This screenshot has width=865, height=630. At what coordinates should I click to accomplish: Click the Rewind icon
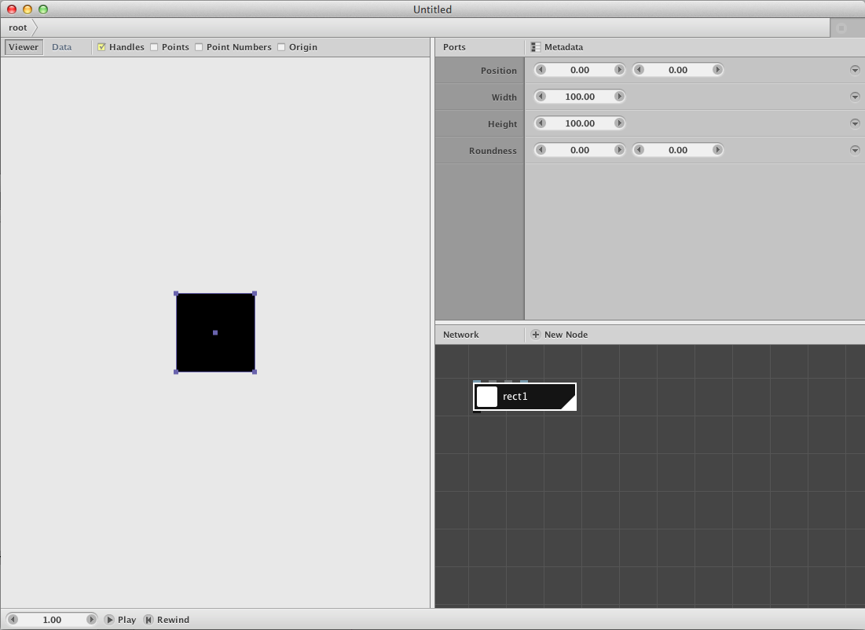(149, 620)
